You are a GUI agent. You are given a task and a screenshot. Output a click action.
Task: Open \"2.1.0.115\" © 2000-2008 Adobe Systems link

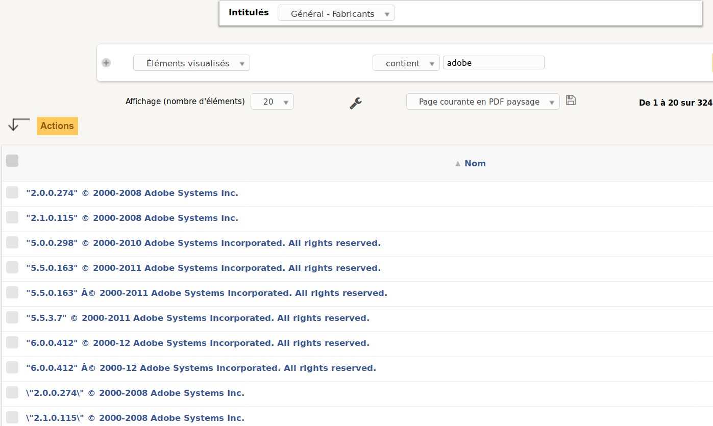coord(135,418)
